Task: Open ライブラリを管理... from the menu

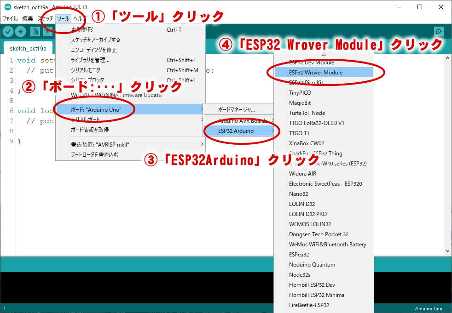Action: click(x=130, y=60)
